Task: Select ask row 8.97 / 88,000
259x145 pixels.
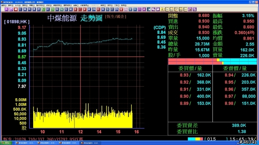Action: 240,96
